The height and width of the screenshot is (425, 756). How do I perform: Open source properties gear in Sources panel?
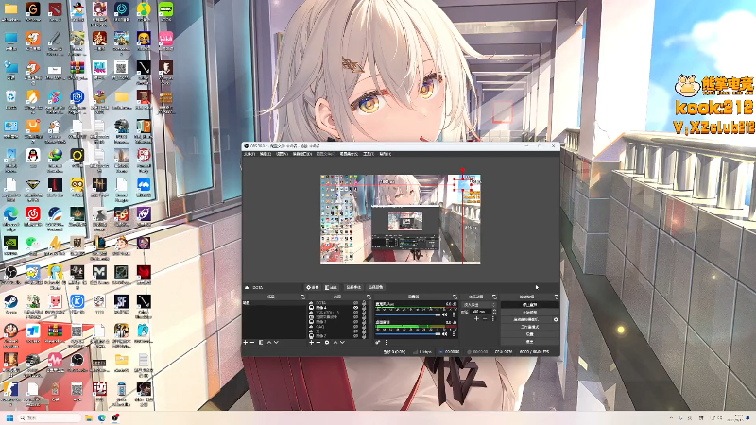click(327, 343)
